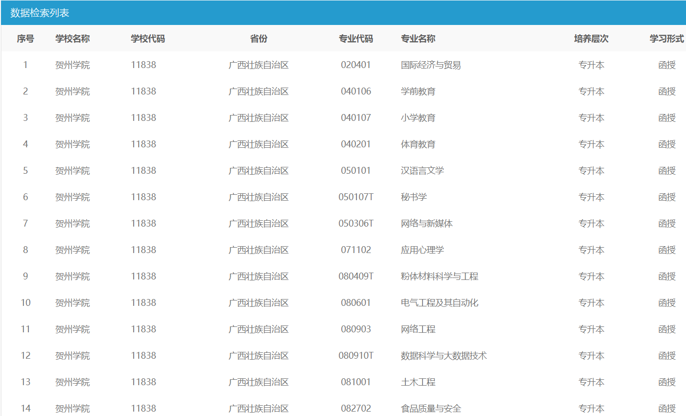
Task: Select major 体育教育
Action: click(x=418, y=144)
